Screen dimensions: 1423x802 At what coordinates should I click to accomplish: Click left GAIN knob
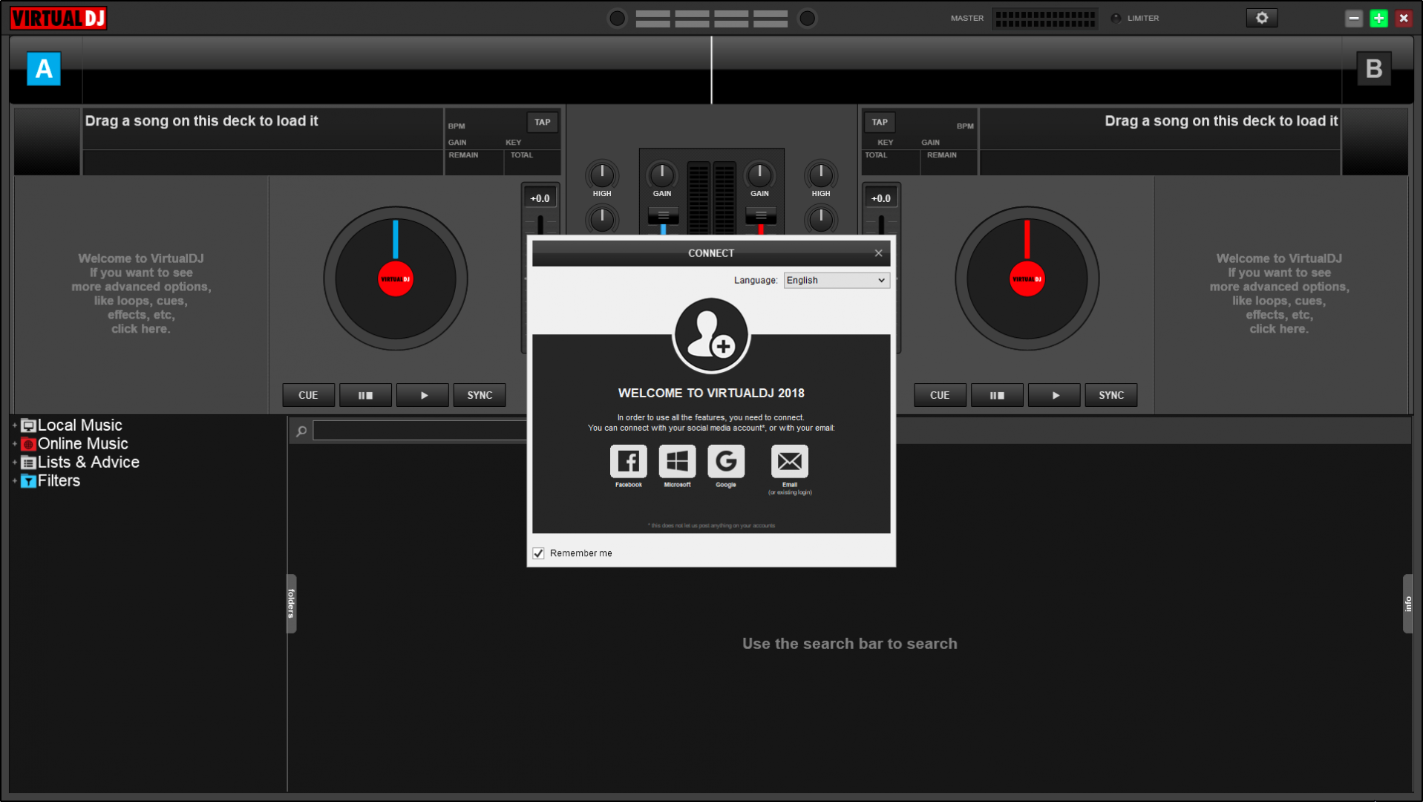click(662, 175)
